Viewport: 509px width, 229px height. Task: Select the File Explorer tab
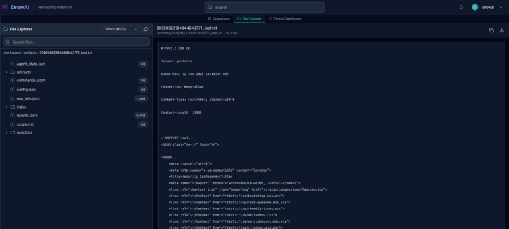click(249, 19)
